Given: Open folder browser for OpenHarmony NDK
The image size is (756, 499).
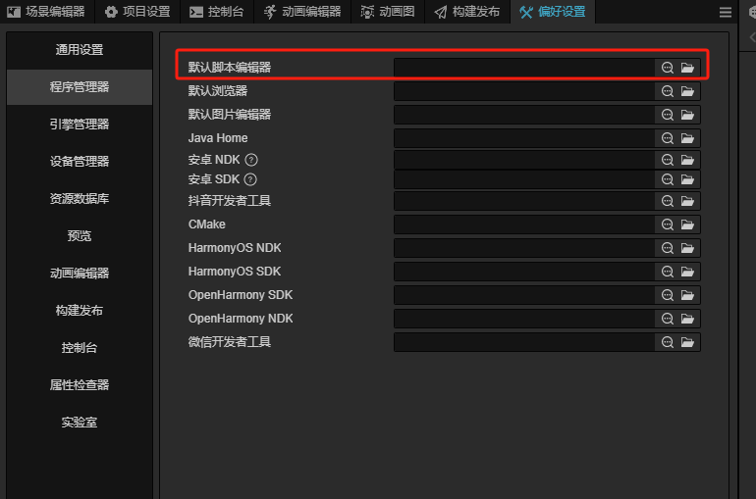Looking at the screenshot, I should 687,319.
